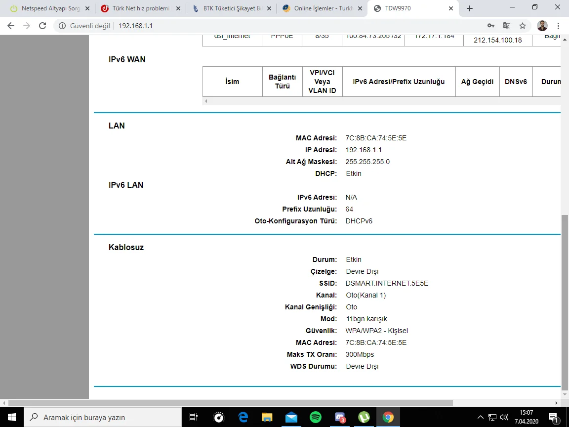Open Spotify from the taskbar
569x427 pixels.
(316, 417)
